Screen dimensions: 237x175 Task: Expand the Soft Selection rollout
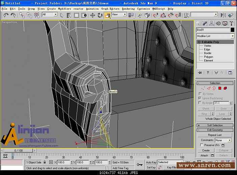point(215,125)
